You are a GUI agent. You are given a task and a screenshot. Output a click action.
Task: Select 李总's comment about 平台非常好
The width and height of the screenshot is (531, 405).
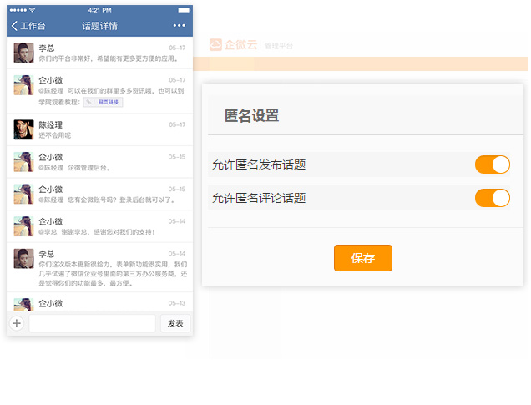[108, 58]
